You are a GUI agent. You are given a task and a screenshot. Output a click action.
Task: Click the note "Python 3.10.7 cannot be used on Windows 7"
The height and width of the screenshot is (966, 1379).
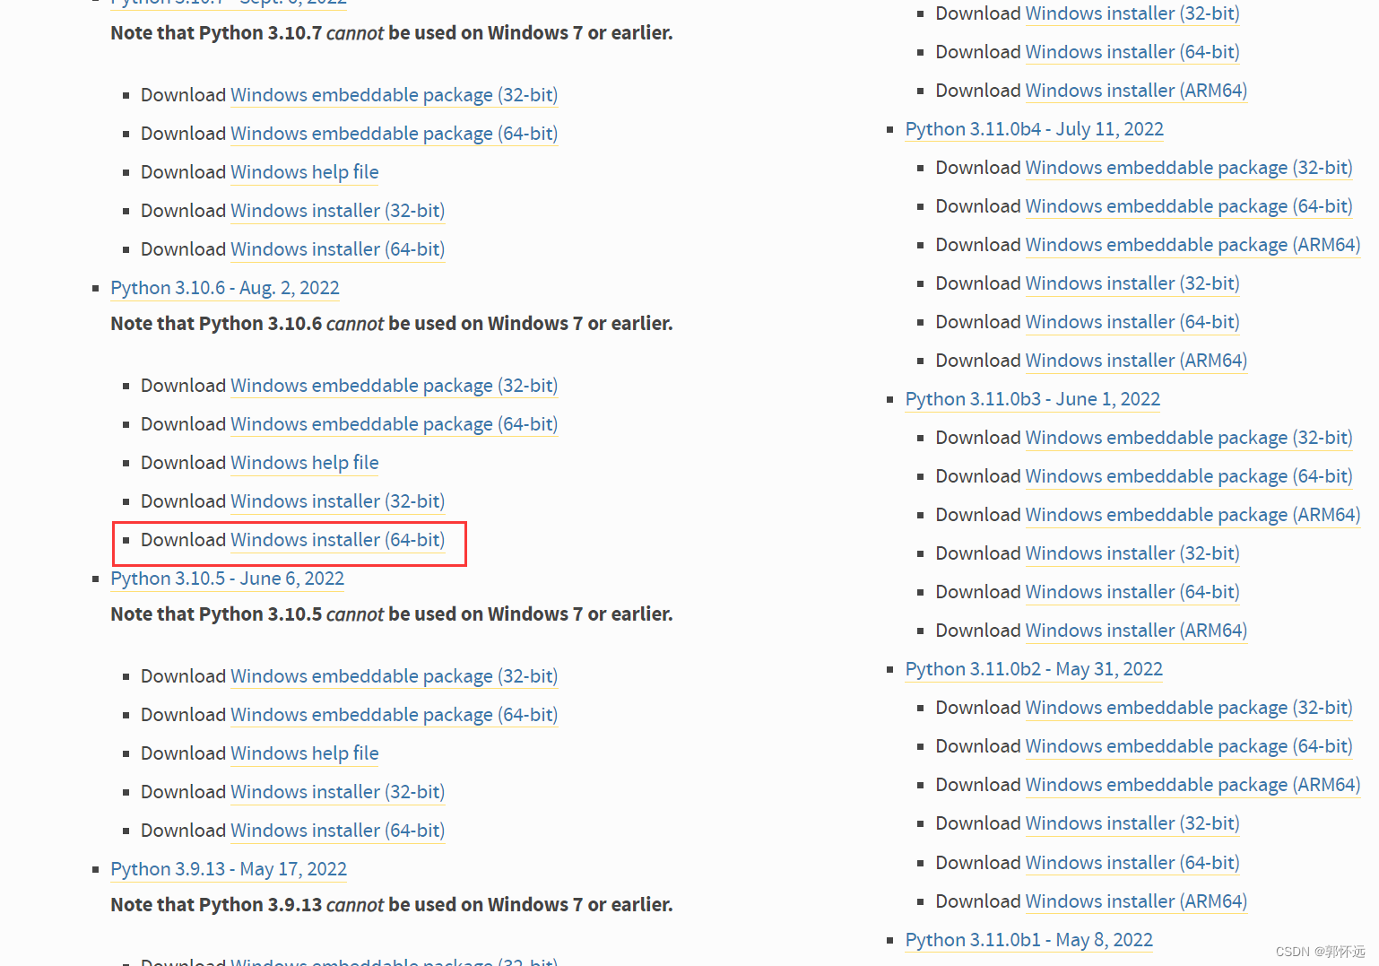(391, 33)
